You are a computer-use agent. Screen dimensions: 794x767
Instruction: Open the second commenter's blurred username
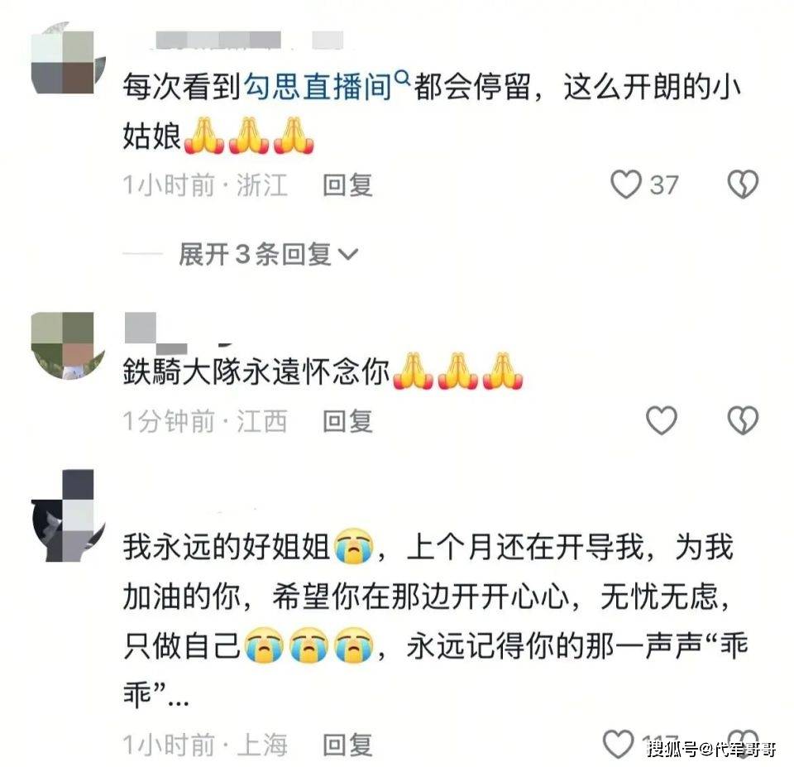(x=156, y=333)
